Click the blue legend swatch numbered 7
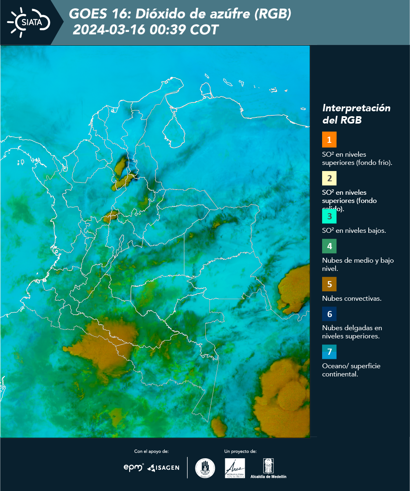This screenshot has height=491, width=410. click(x=329, y=352)
